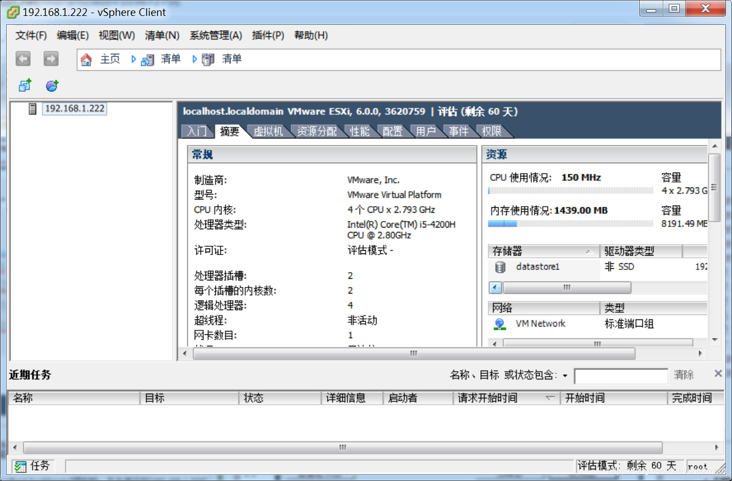Click the summary panel vertical scrollbar thumb
The width and height of the screenshot is (732, 481).
pos(714,187)
